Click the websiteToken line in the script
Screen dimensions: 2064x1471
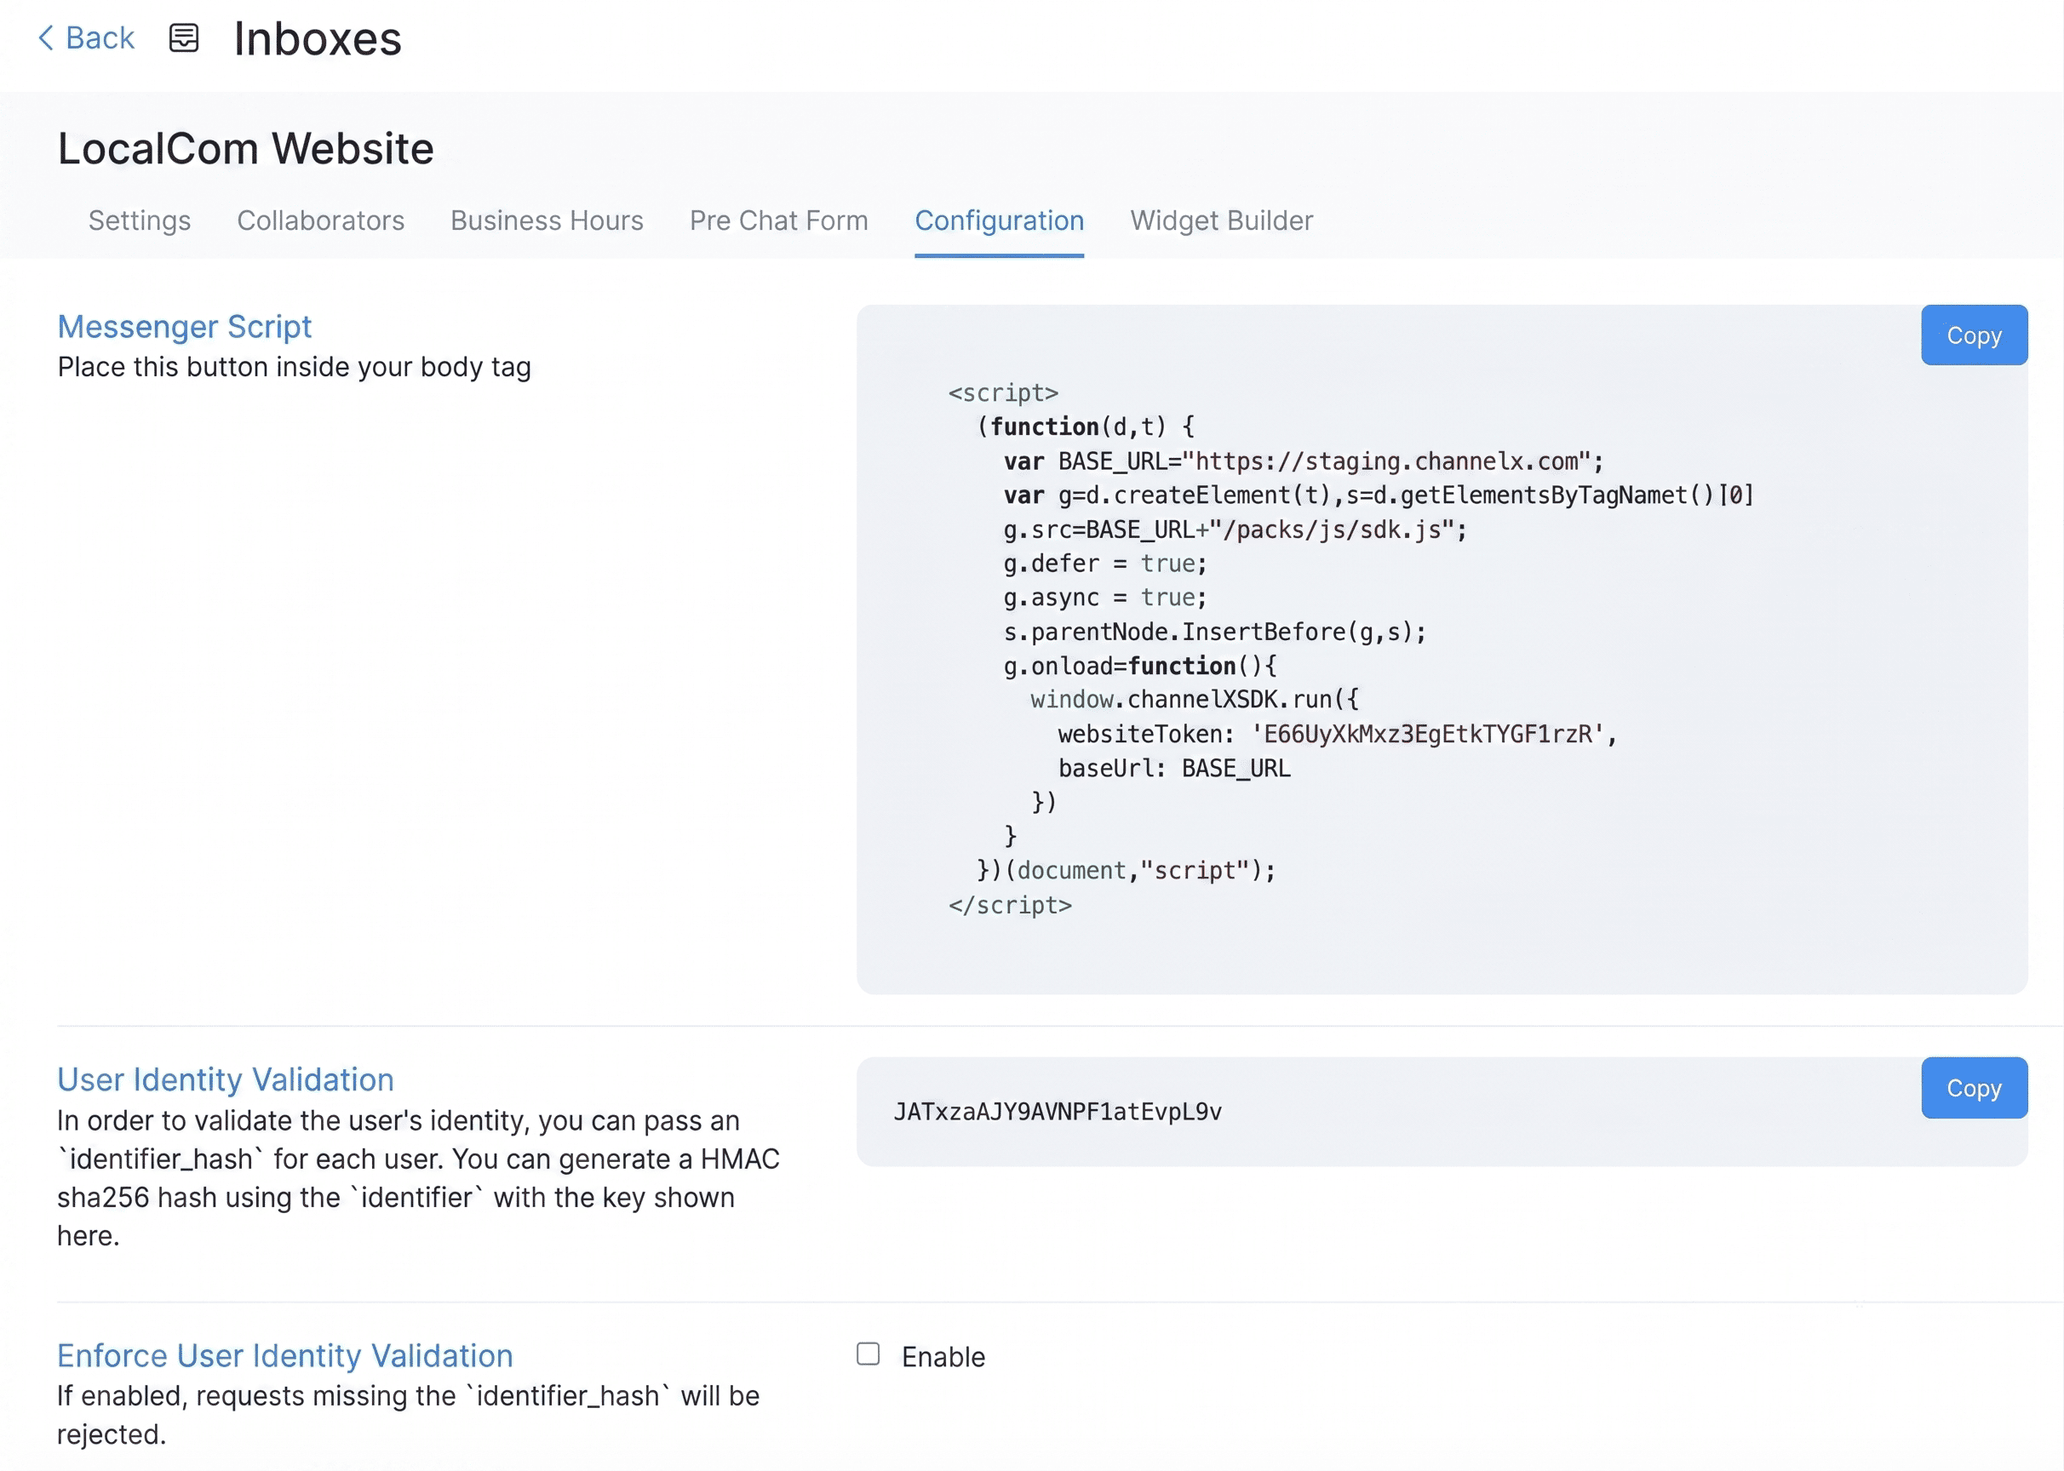(1338, 735)
